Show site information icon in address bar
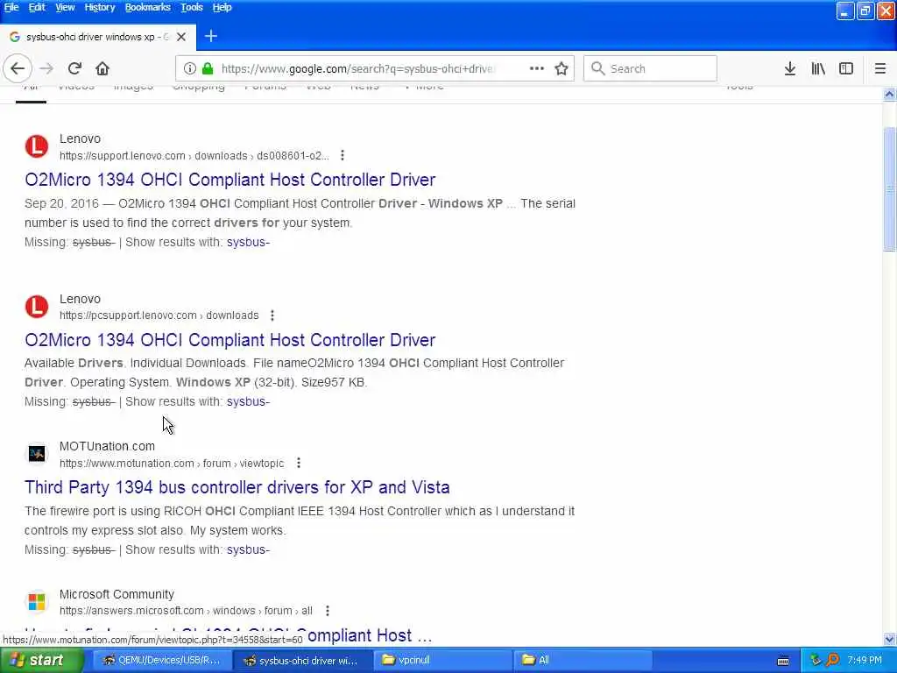This screenshot has width=897, height=673. tap(189, 68)
